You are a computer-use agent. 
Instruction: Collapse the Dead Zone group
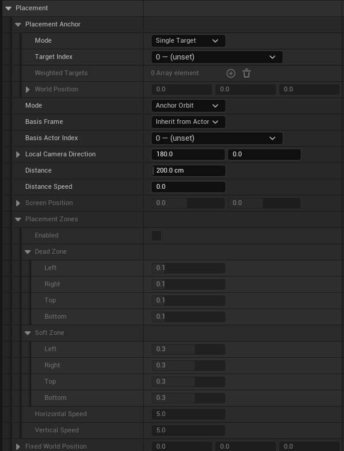tap(28, 252)
